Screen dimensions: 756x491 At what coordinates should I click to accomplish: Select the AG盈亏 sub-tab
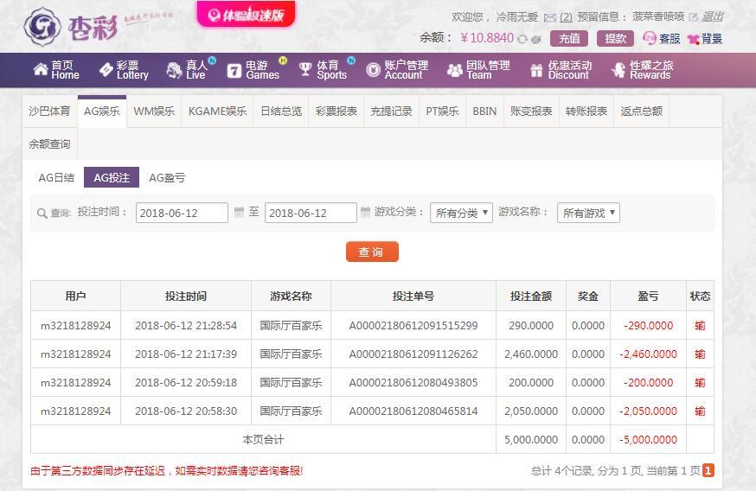pos(167,178)
